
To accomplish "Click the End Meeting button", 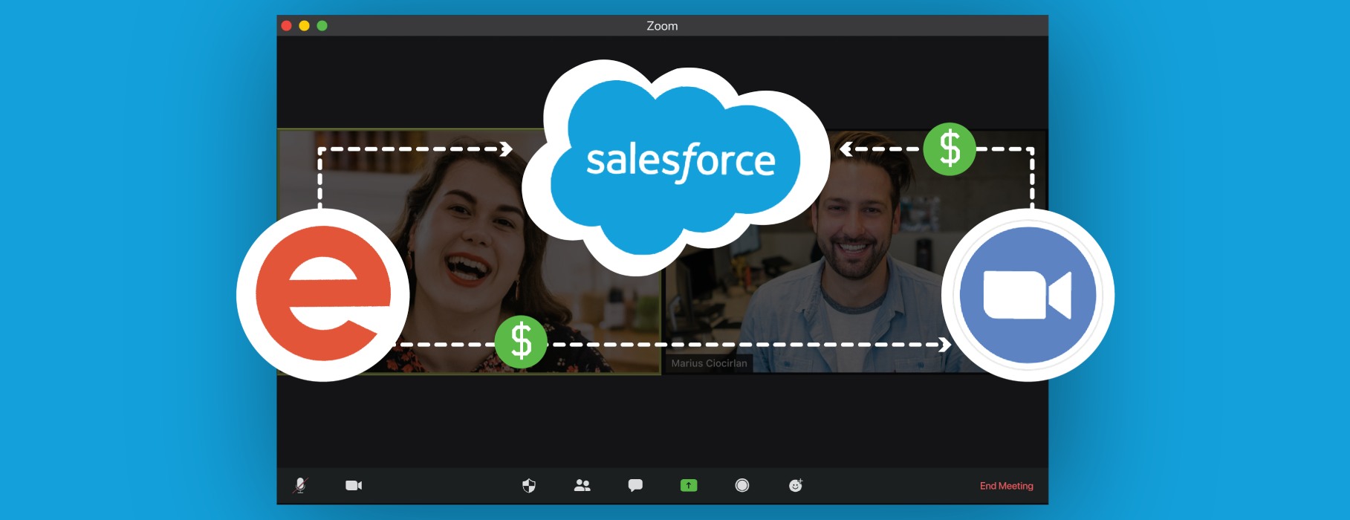I will coord(1006,486).
